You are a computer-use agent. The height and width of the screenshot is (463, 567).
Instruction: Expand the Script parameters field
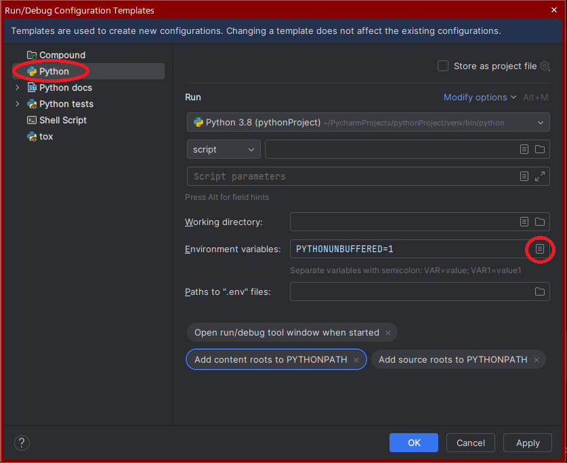pyautogui.click(x=540, y=176)
